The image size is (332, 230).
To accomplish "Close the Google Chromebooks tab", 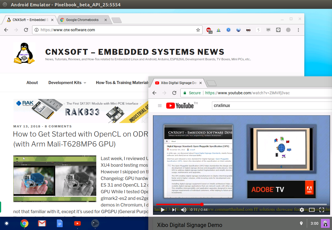I will pos(105,20).
